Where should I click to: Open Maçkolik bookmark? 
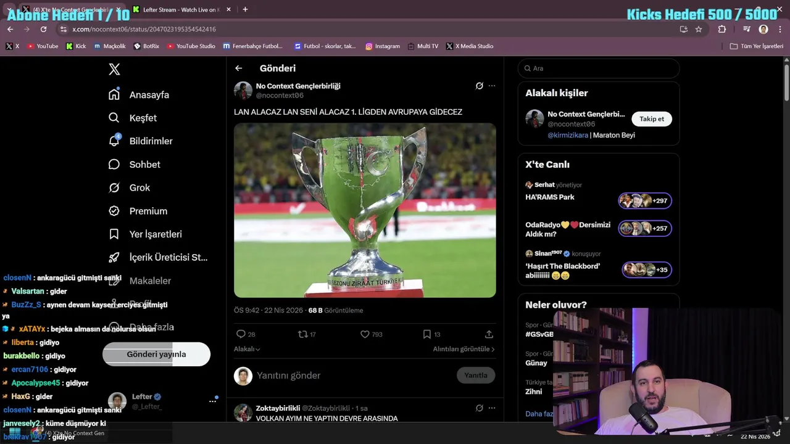coord(110,46)
